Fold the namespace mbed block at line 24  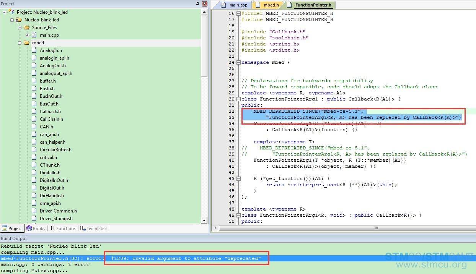[x=238, y=62]
